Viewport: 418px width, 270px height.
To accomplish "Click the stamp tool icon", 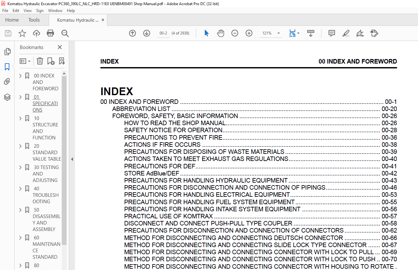I will tap(374, 33).
